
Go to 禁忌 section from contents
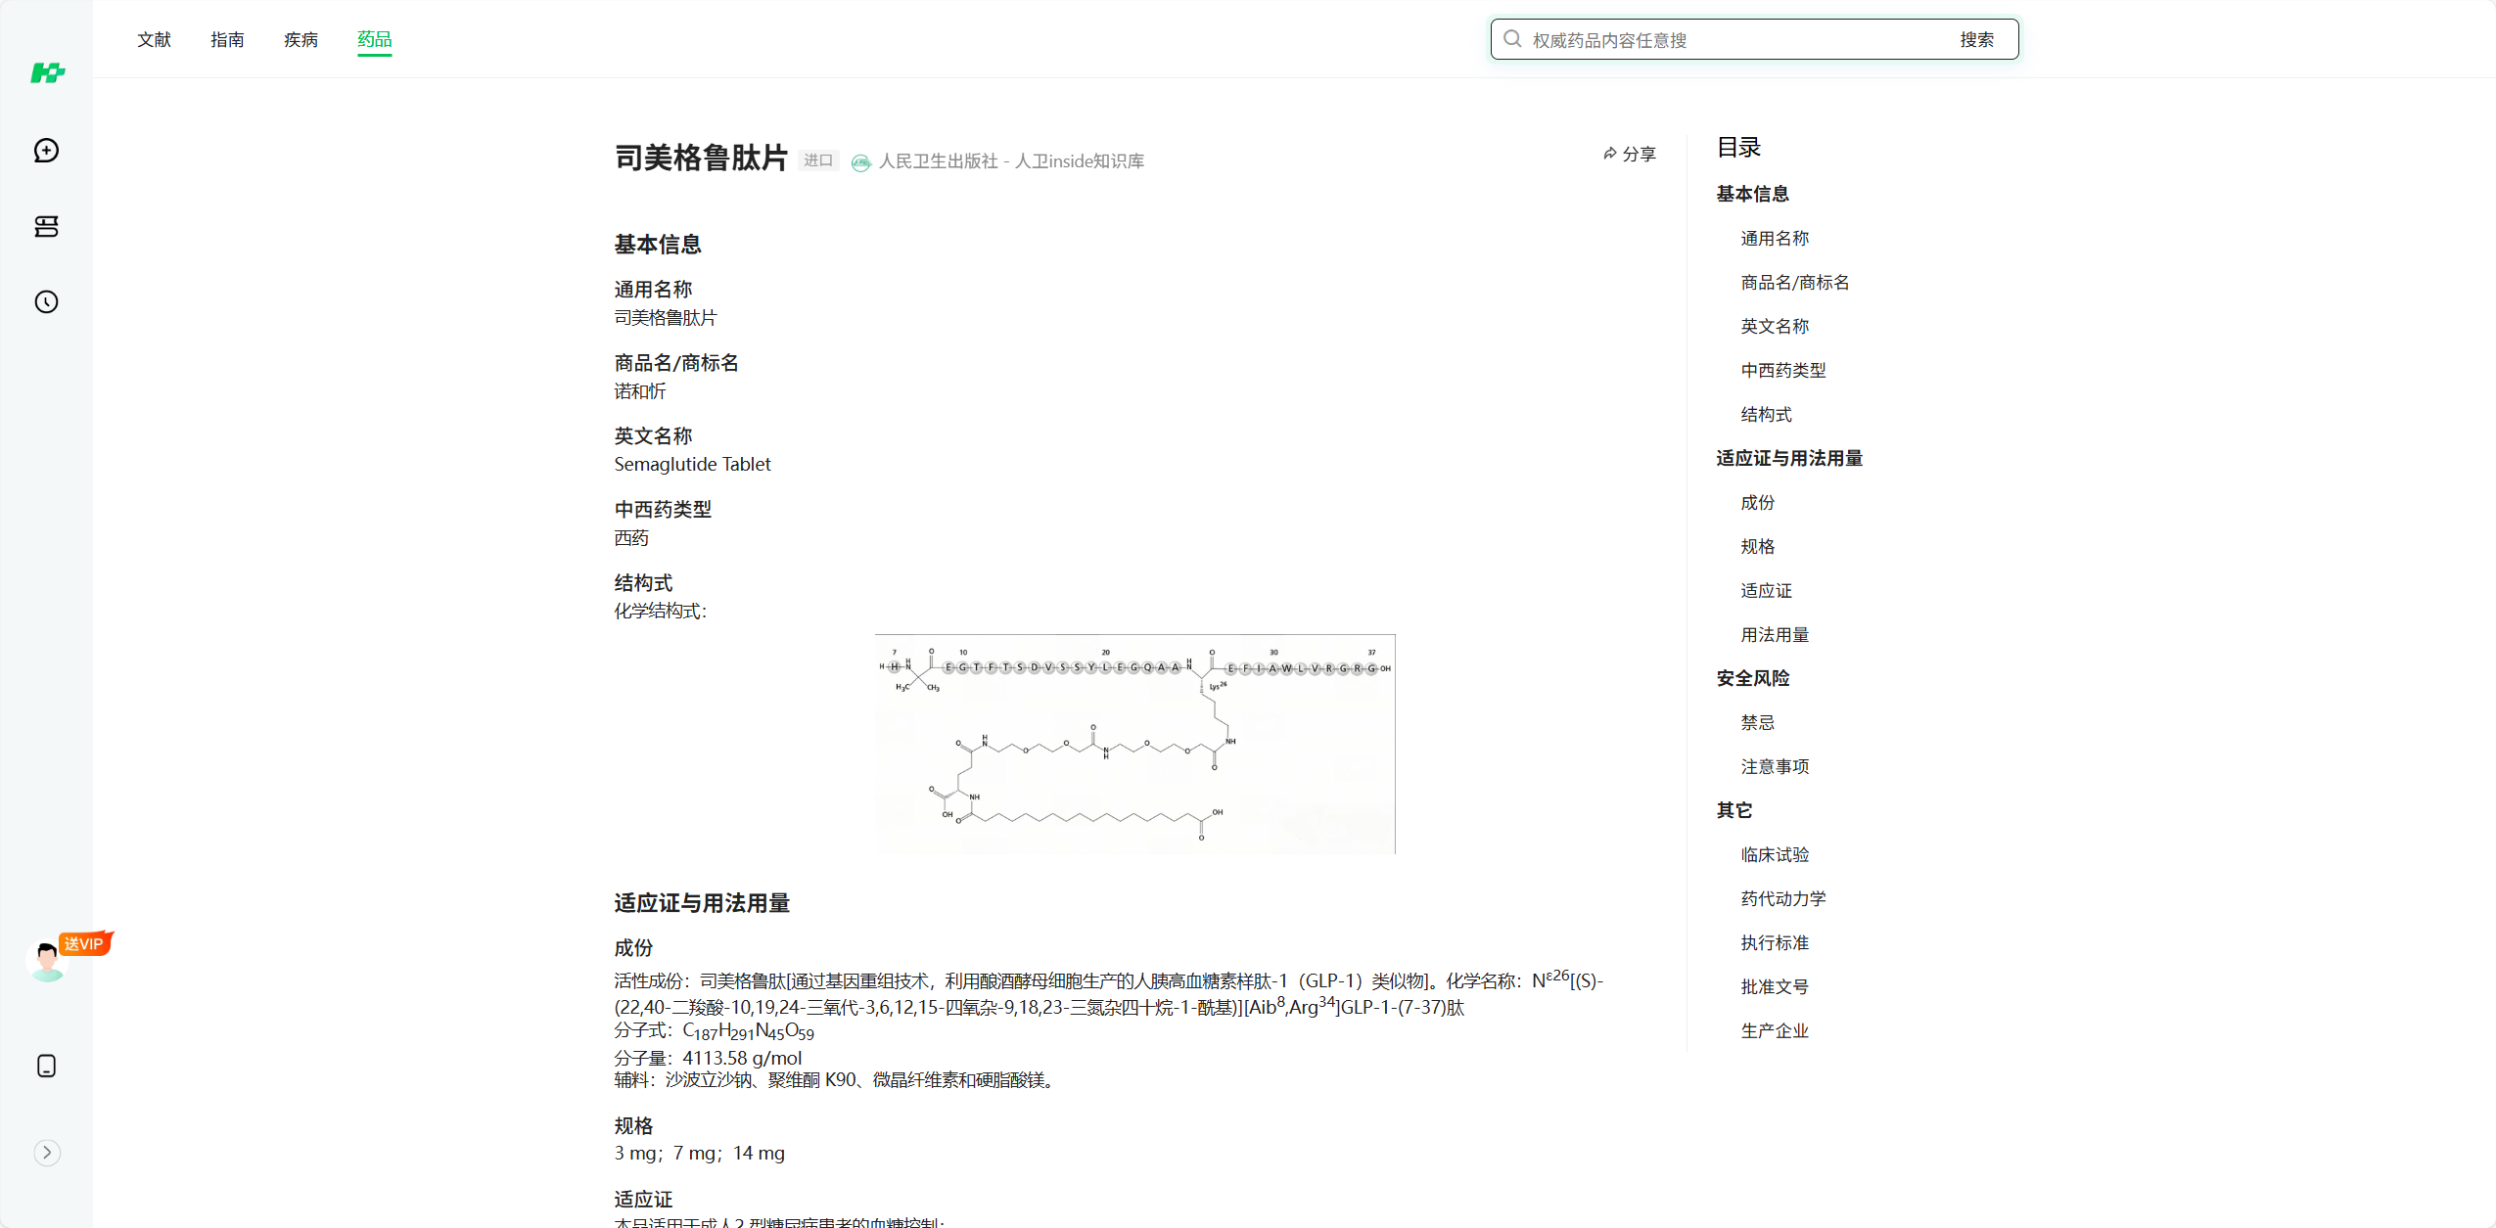click(1757, 722)
